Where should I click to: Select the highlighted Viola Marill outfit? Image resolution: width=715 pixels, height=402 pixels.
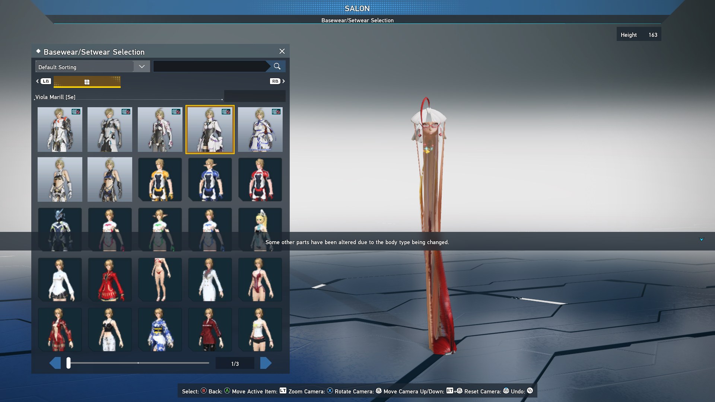coord(210,130)
